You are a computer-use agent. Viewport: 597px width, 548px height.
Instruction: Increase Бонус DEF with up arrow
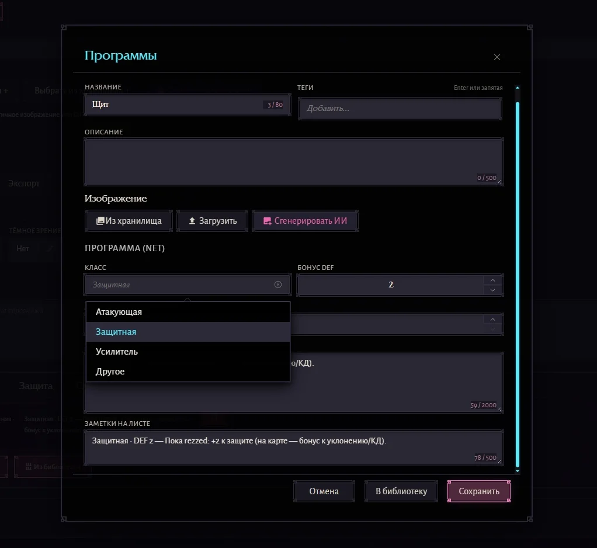(x=492, y=280)
